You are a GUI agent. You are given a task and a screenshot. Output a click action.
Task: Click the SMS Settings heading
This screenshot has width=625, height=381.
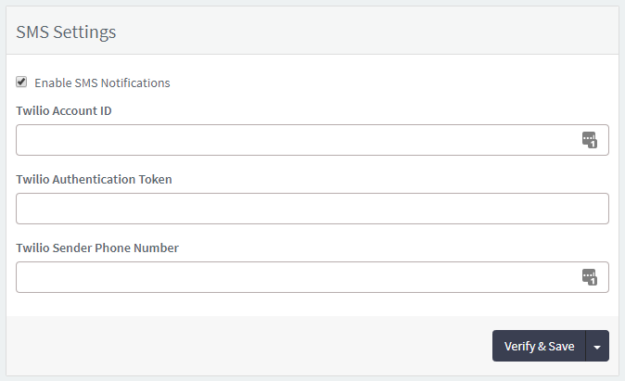click(66, 32)
